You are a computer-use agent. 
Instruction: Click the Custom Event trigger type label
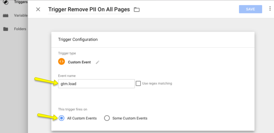click(79, 62)
